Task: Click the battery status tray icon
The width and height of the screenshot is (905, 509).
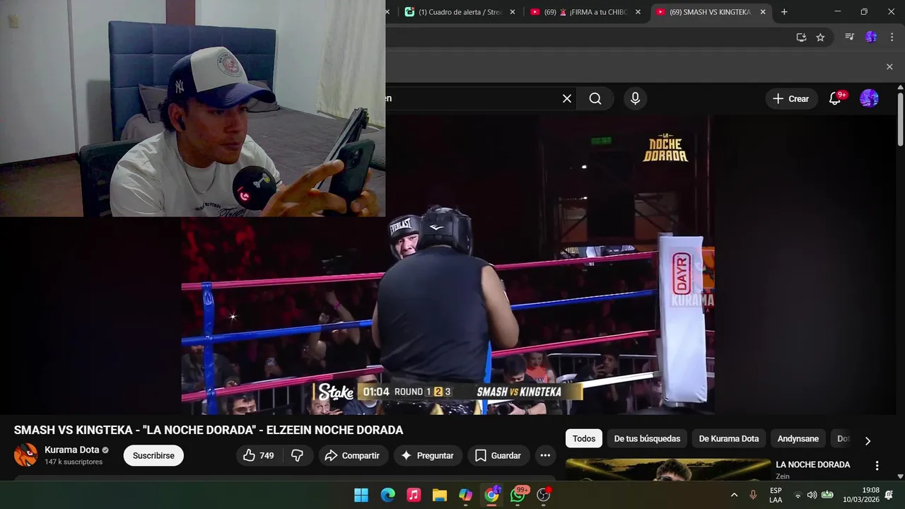Action: click(827, 495)
